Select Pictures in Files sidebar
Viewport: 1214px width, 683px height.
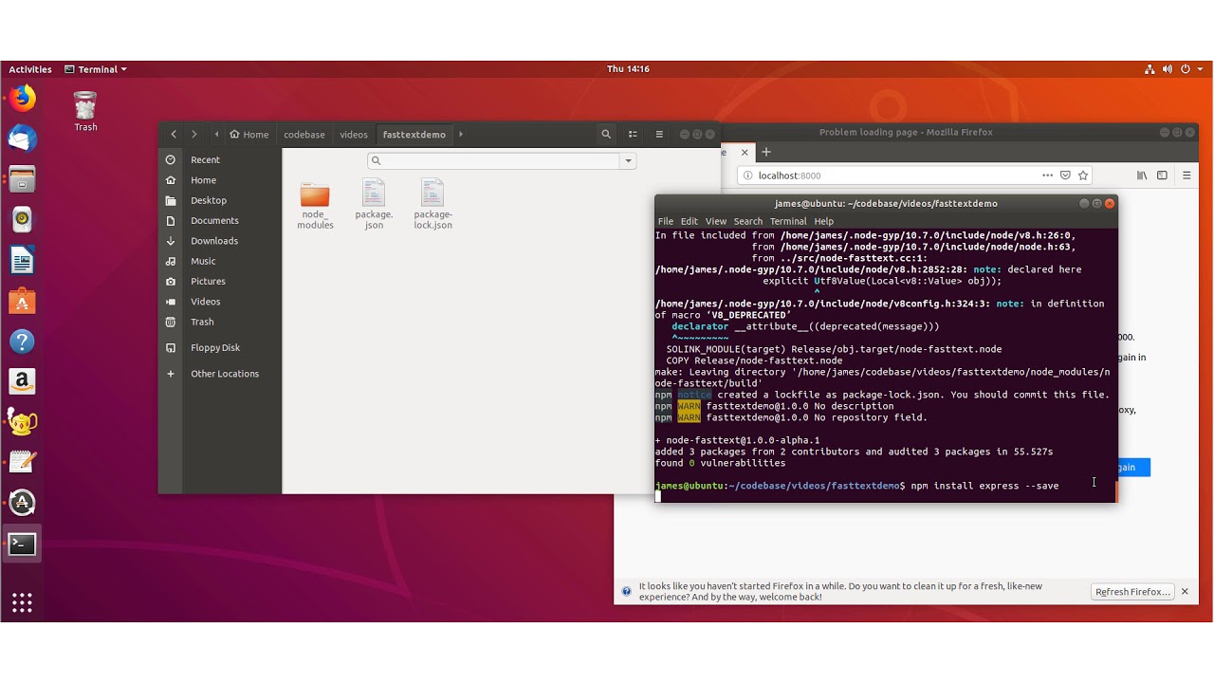click(220, 282)
